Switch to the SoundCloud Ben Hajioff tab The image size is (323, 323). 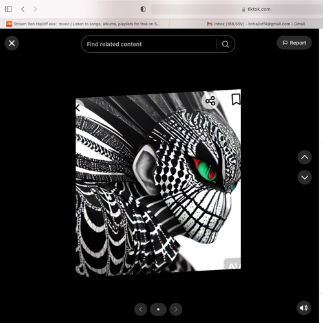point(85,24)
